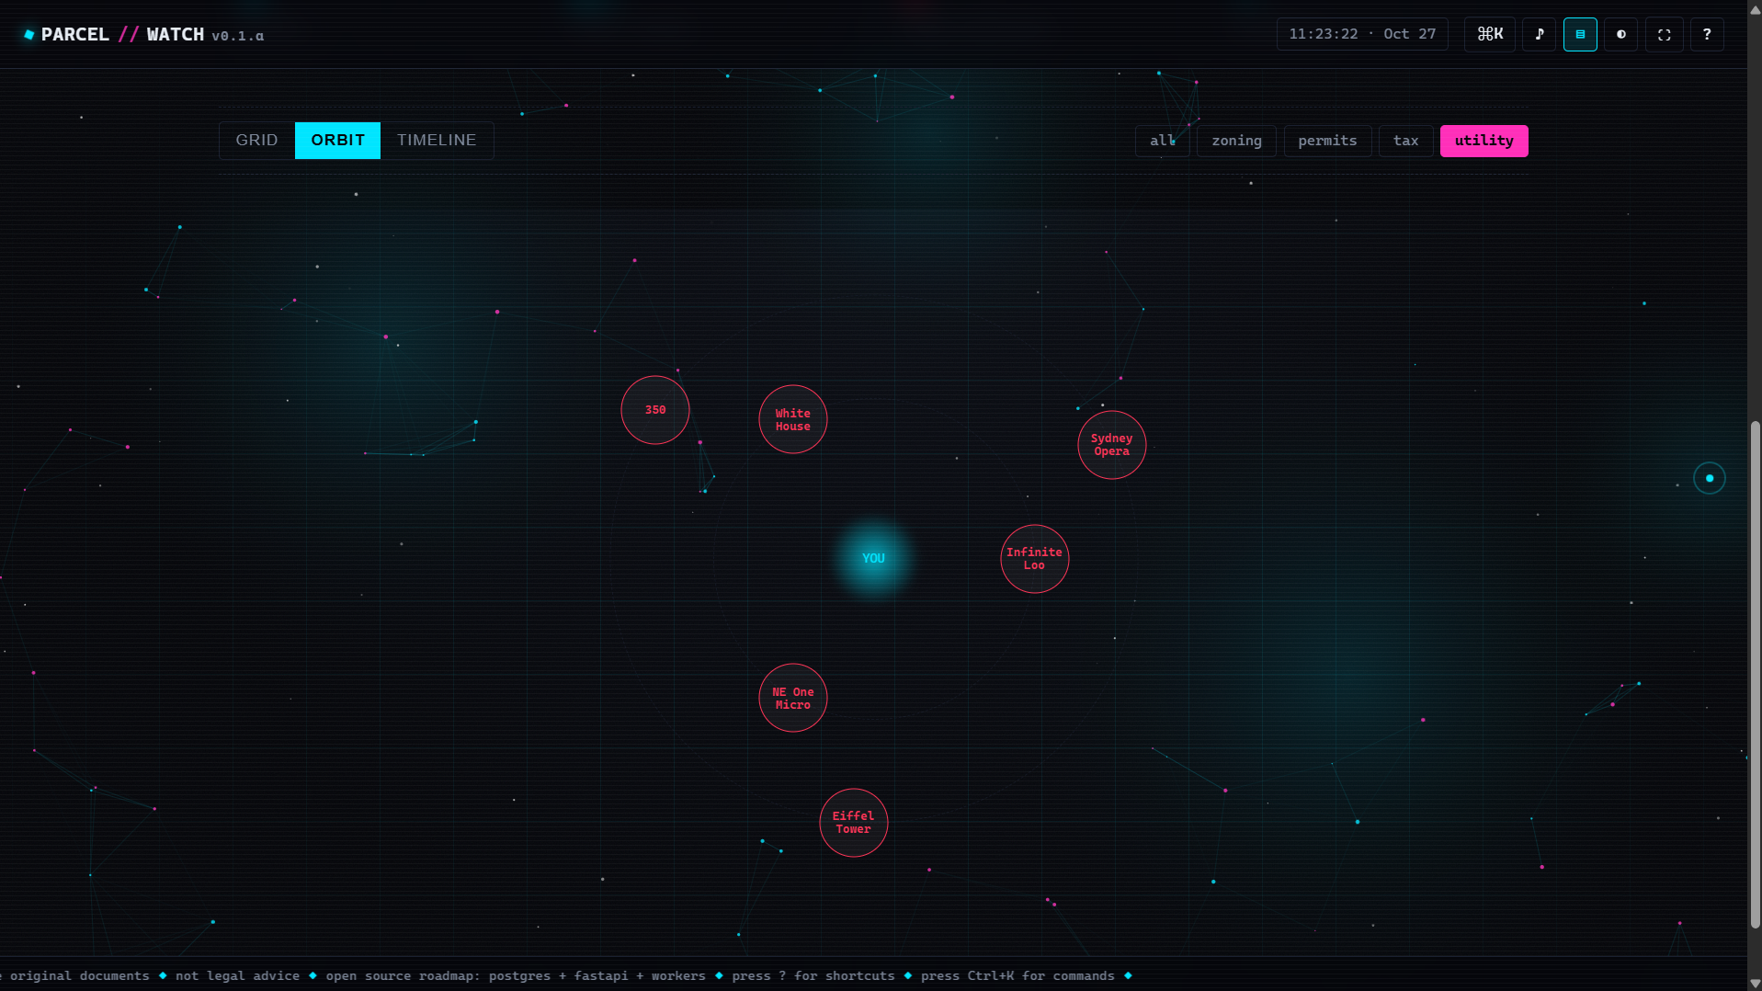
Task: Toggle the highlighted scanlines list icon
Action: click(1581, 34)
